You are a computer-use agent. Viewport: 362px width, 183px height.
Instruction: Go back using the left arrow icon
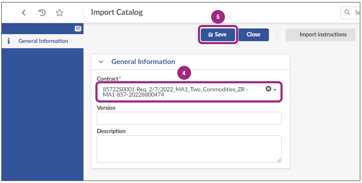tap(23, 12)
